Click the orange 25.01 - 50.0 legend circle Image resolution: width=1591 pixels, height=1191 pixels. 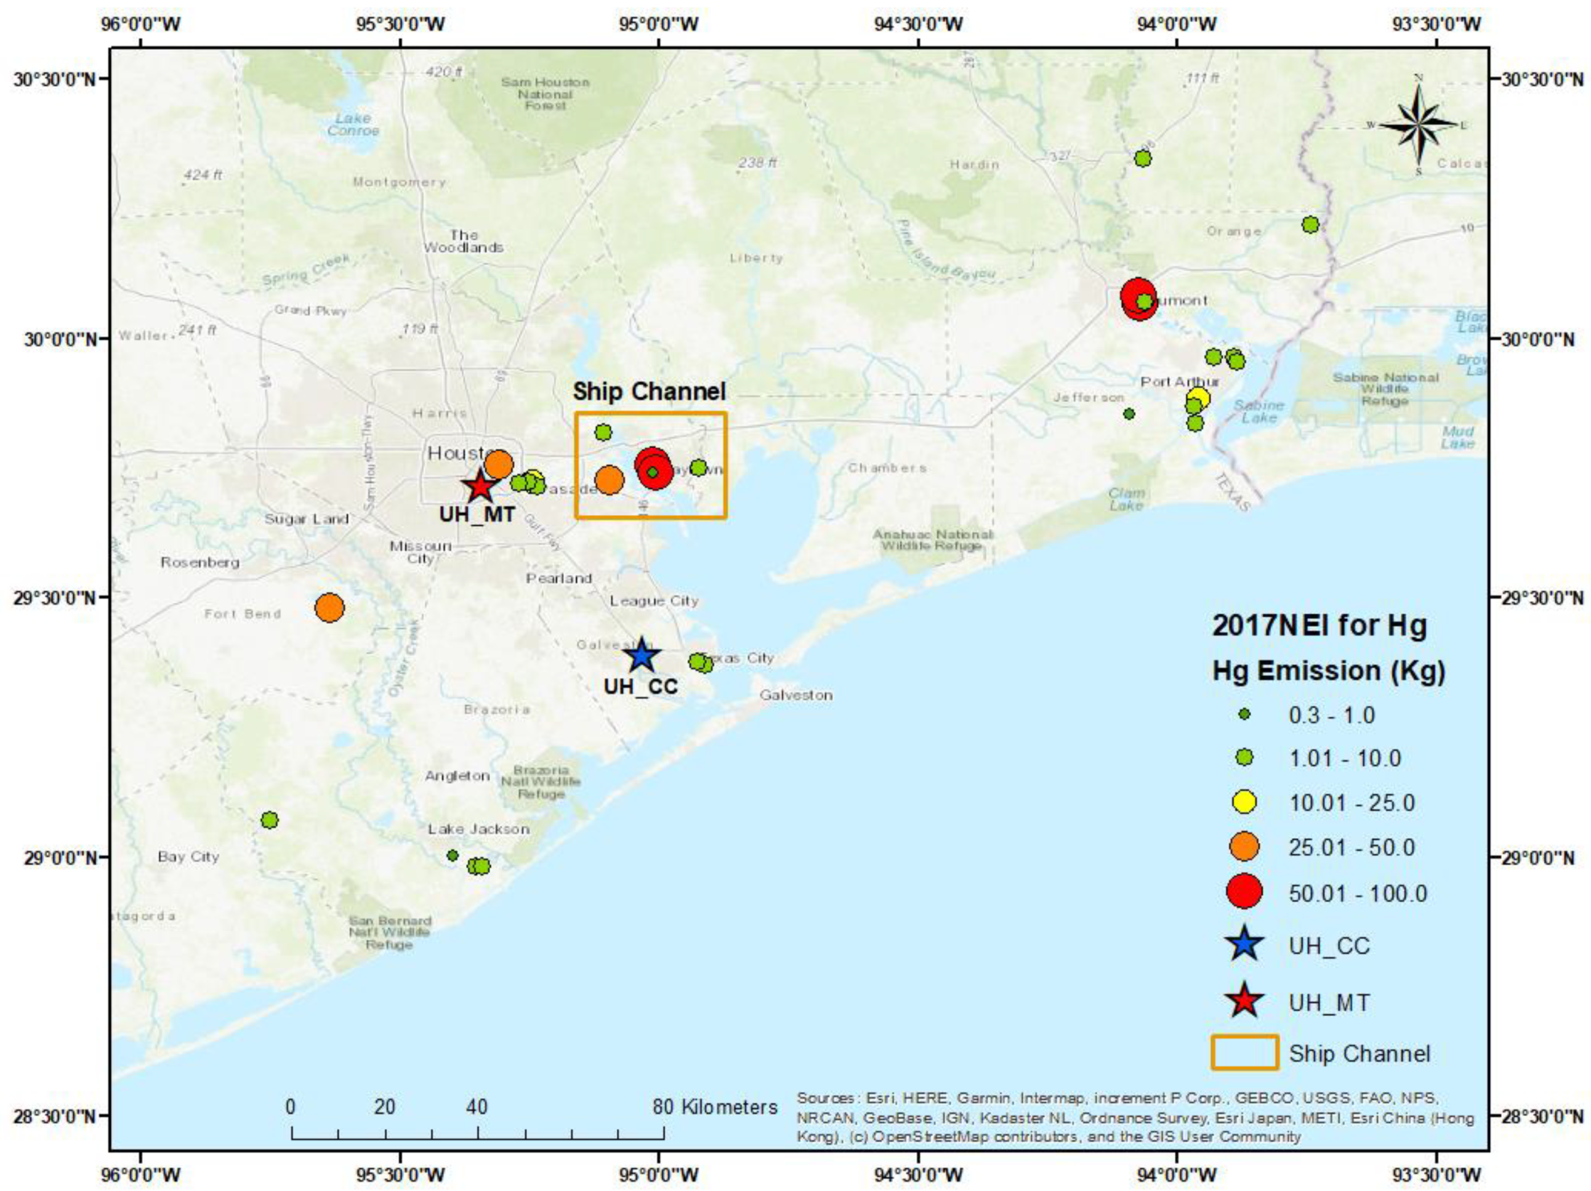click(1244, 847)
